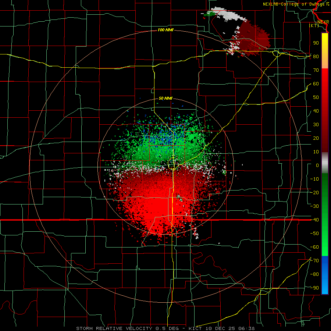The width and height of the screenshot is (331, 331).
Task: Click the 20 value on the color scale
Action: [316, 138]
